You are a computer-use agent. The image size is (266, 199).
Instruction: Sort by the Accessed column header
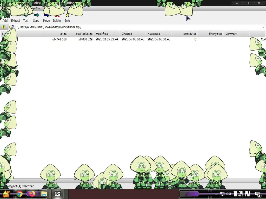pos(159,34)
